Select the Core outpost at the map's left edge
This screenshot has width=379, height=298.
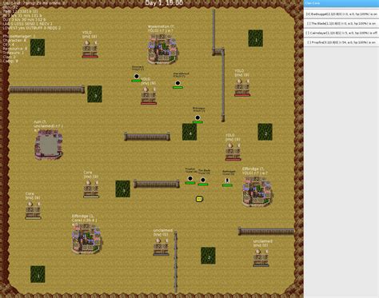coord(33,210)
